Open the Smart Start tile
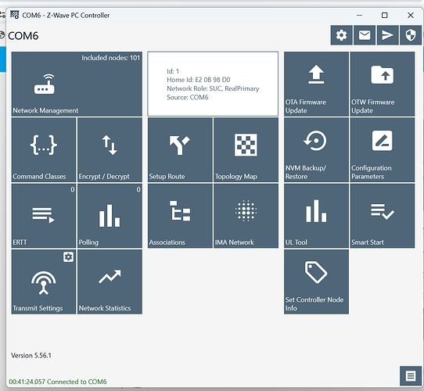The image size is (424, 391). point(383,216)
